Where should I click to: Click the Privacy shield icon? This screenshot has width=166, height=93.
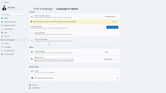[2, 51]
